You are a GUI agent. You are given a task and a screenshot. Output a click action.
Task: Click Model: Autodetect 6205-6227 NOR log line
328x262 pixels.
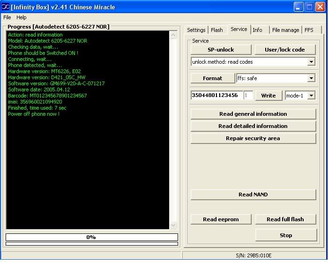click(x=47, y=41)
